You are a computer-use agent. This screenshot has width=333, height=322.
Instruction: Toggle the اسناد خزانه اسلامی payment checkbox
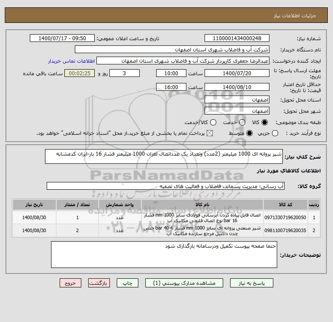click(210, 133)
